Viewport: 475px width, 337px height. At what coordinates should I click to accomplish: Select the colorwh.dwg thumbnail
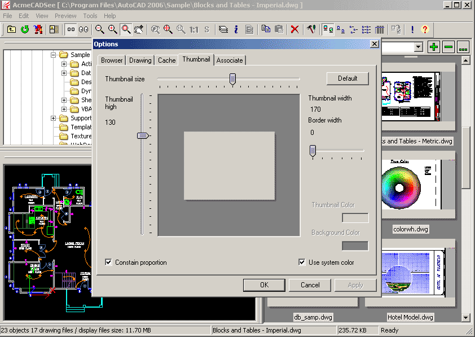click(x=418, y=185)
